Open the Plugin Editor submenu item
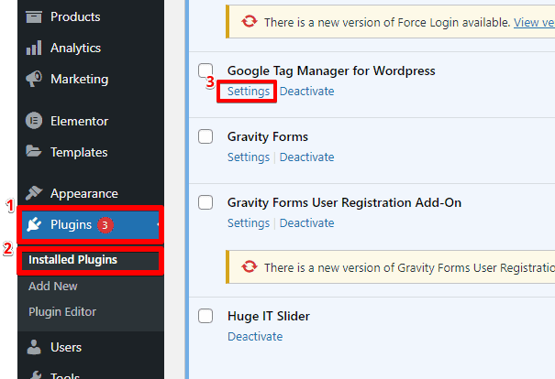This screenshot has height=379, width=555. [x=62, y=312]
